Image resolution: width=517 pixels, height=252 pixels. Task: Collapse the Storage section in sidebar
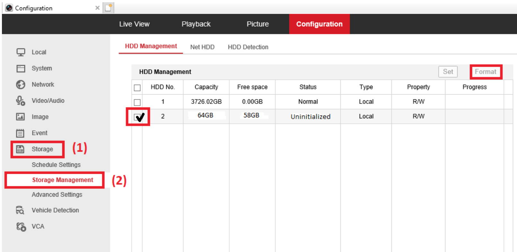tap(42, 149)
